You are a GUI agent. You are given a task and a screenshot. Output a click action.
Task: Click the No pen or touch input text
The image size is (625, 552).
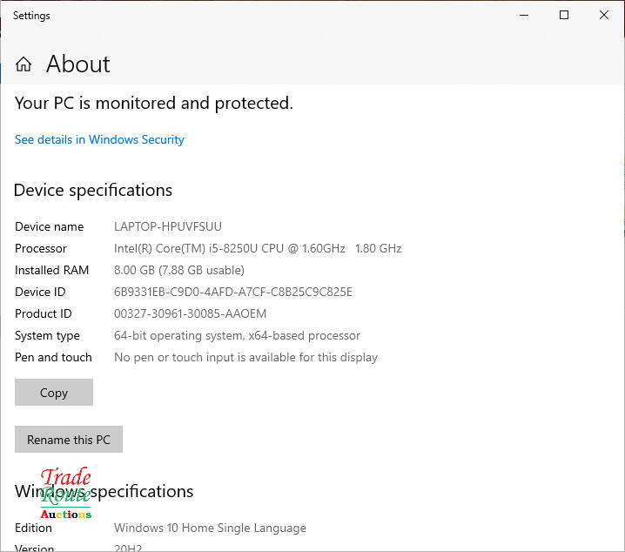[245, 357]
